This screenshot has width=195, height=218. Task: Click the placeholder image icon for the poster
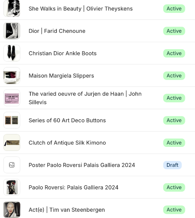pyautogui.click(x=12, y=165)
